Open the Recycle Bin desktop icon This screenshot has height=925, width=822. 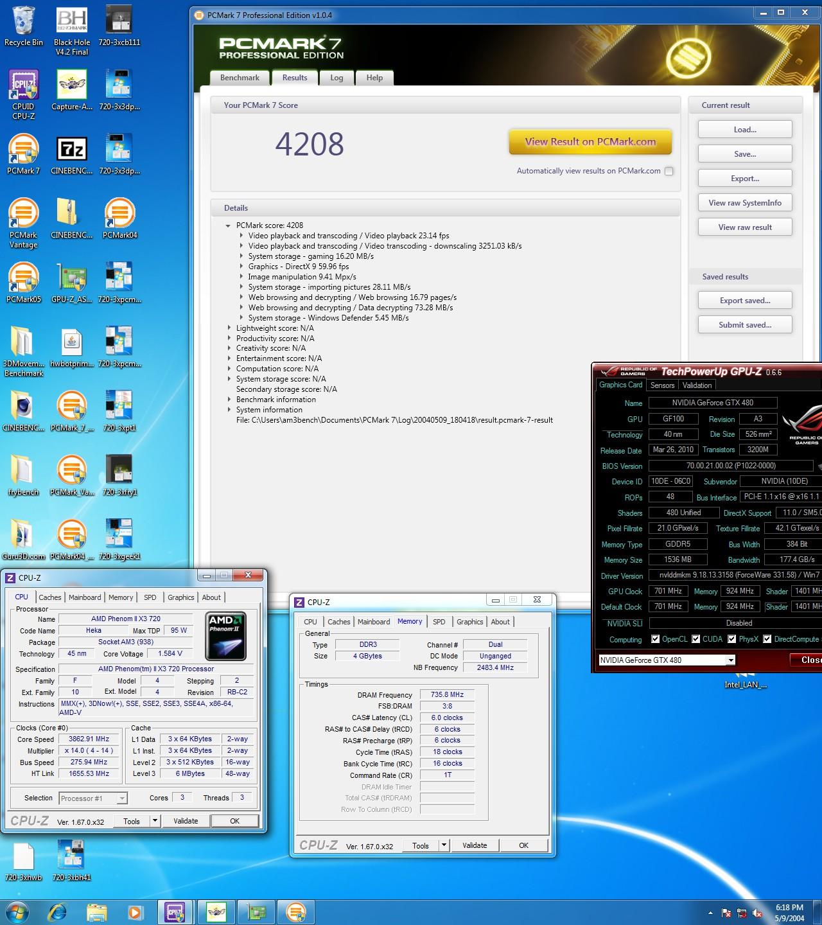24,26
